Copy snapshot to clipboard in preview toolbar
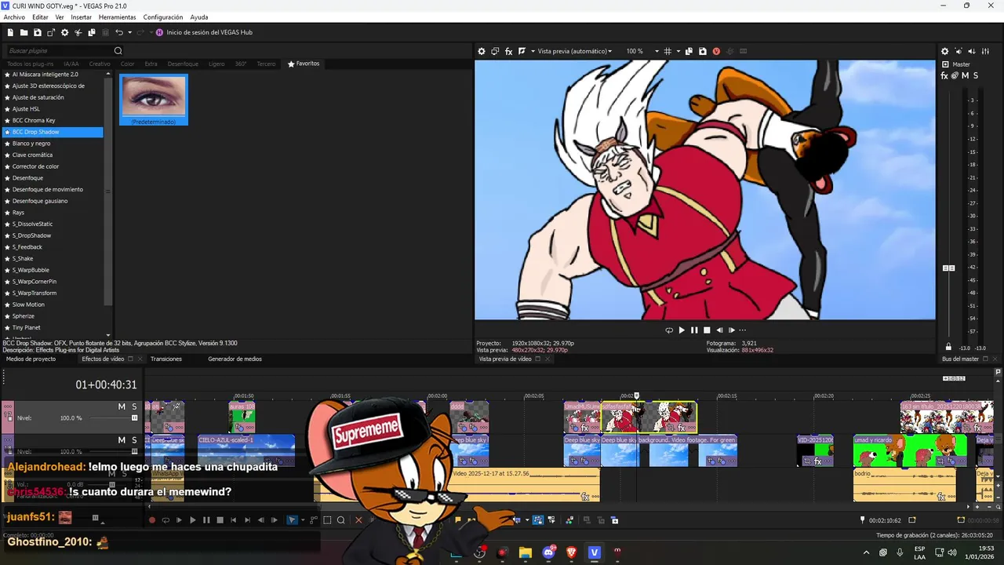 click(x=689, y=51)
